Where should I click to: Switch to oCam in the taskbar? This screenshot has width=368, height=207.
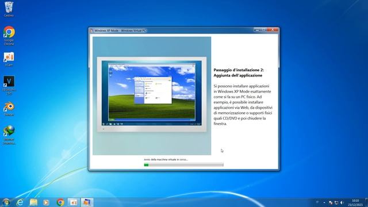click(x=74, y=202)
